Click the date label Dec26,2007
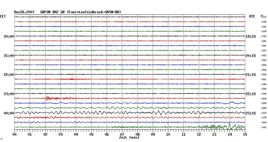The image size is (268, 142). click(24, 12)
